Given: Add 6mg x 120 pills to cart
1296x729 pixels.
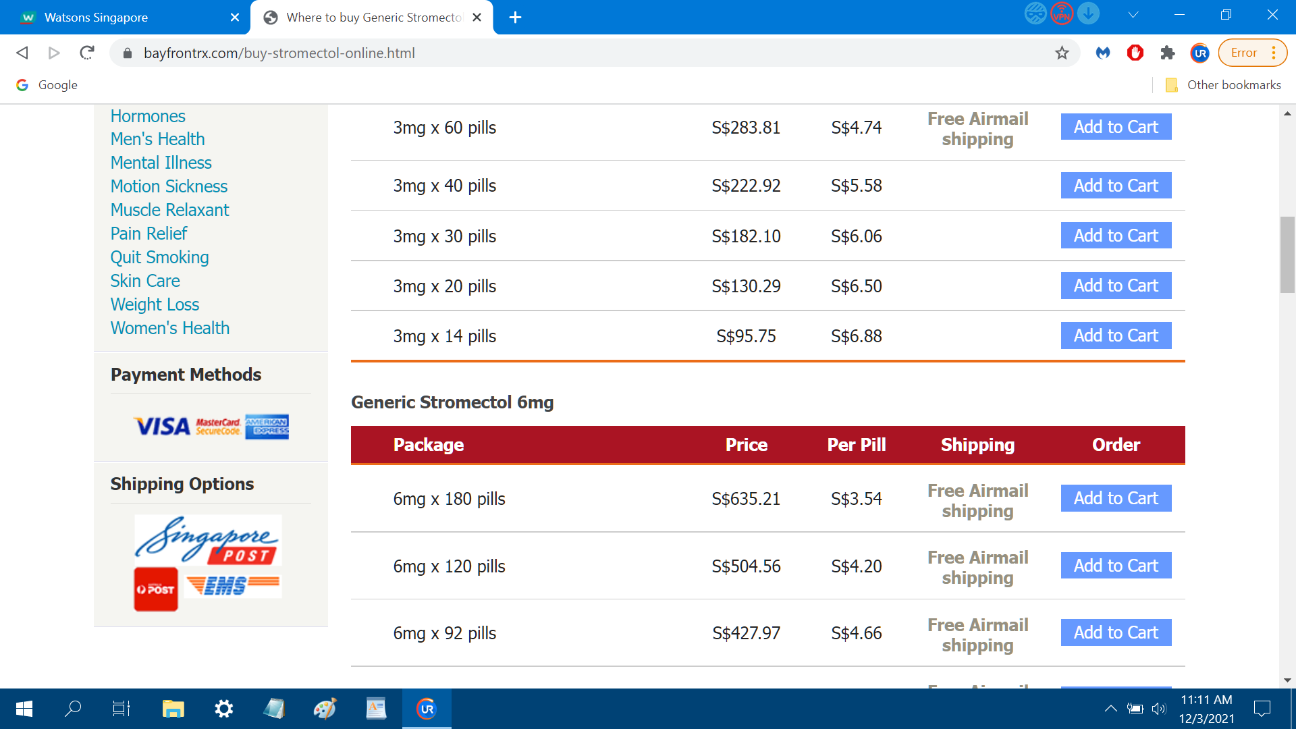Looking at the screenshot, I should (1116, 566).
